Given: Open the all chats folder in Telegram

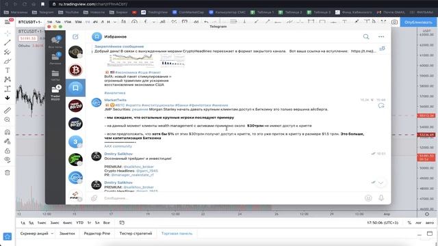Looking at the screenshot, I should [x=55, y=42].
